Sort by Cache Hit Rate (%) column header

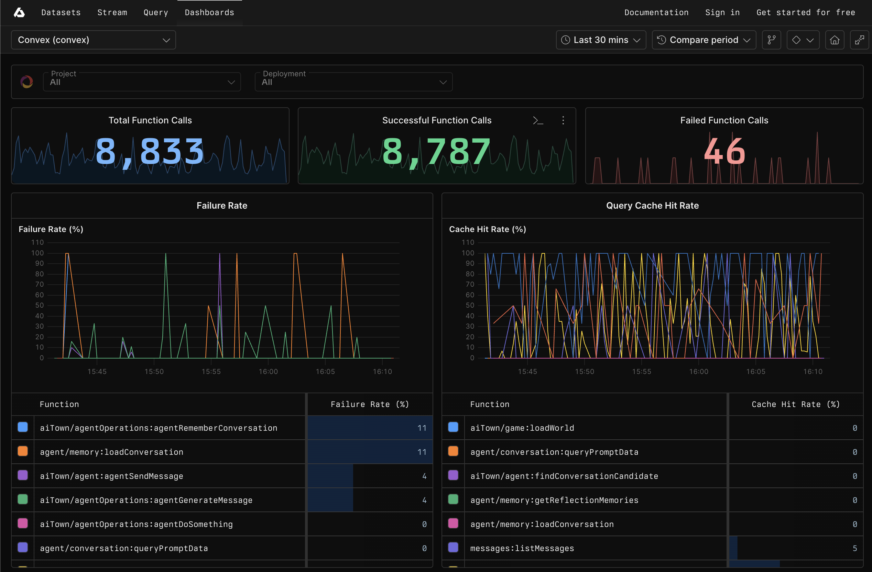(795, 404)
